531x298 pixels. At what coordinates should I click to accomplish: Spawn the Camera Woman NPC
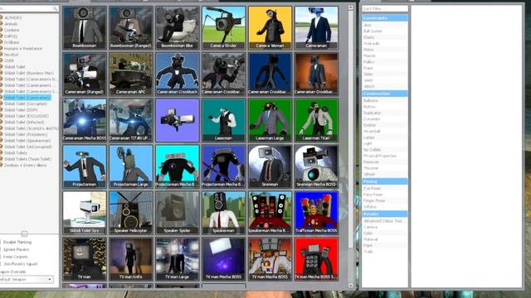pos(270,27)
